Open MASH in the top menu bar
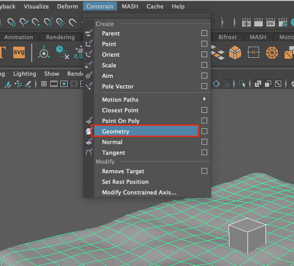Screen dimensions: 294x266 coord(130,6)
